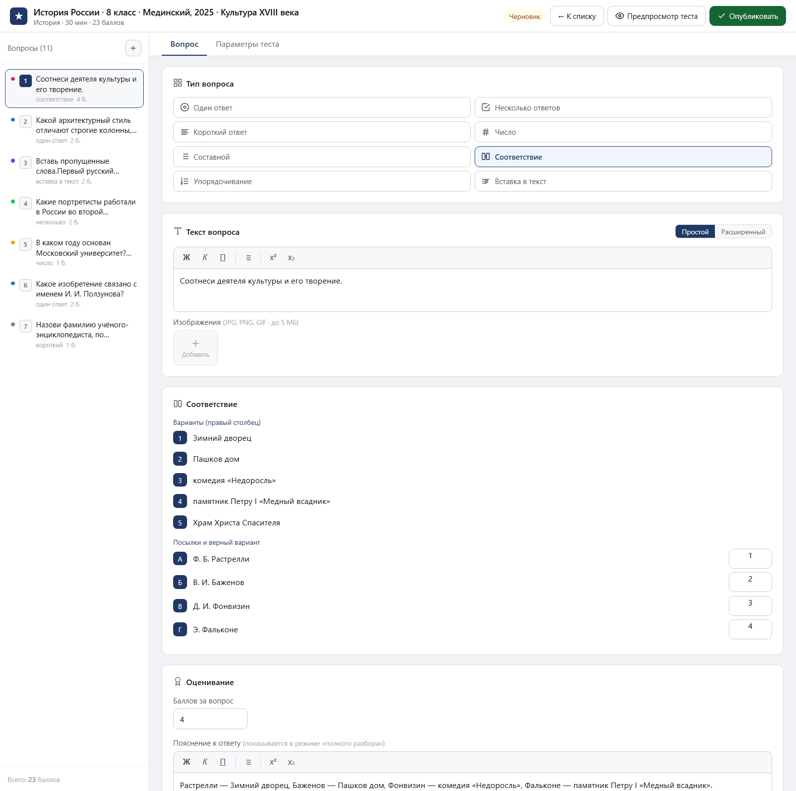Choose the 'Упорядочивание' question type
This screenshot has width=796, height=791.
coord(321,181)
